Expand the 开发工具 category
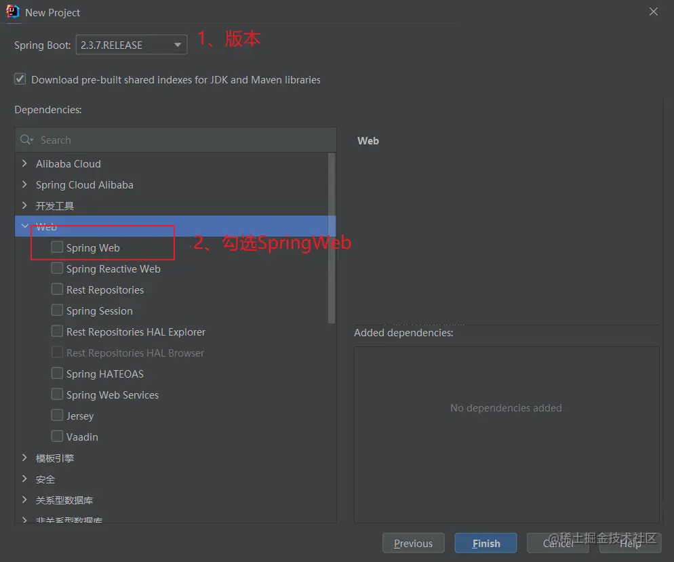This screenshot has height=562, width=674. point(24,205)
